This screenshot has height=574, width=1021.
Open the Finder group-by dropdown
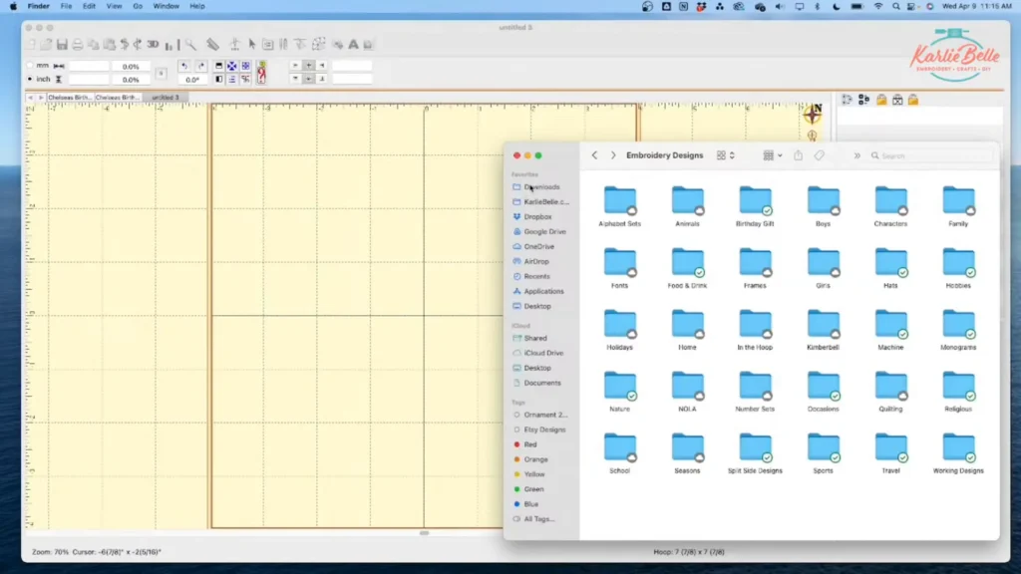pos(773,155)
